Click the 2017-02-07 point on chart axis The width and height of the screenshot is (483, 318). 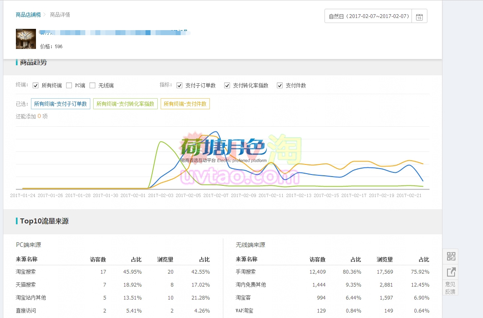tap(216, 195)
